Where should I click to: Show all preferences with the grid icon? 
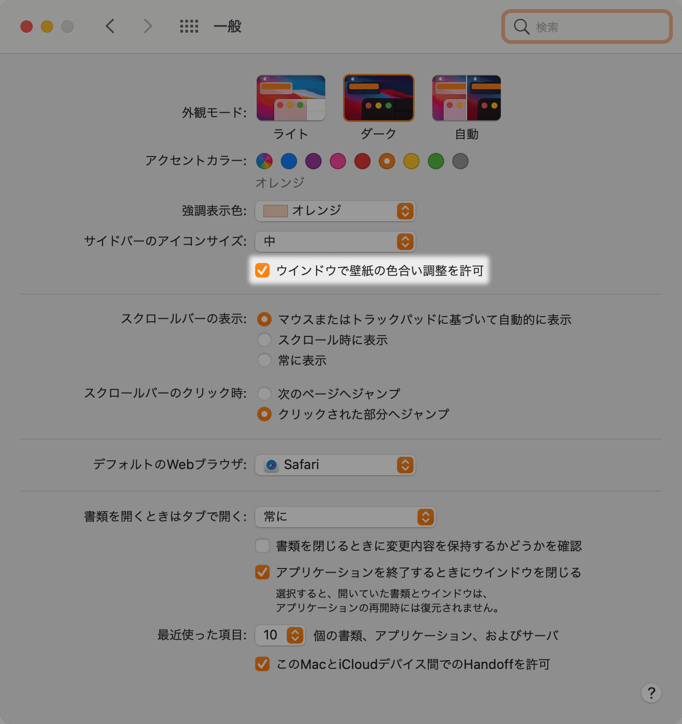pyautogui.click(x=189, y=26)
